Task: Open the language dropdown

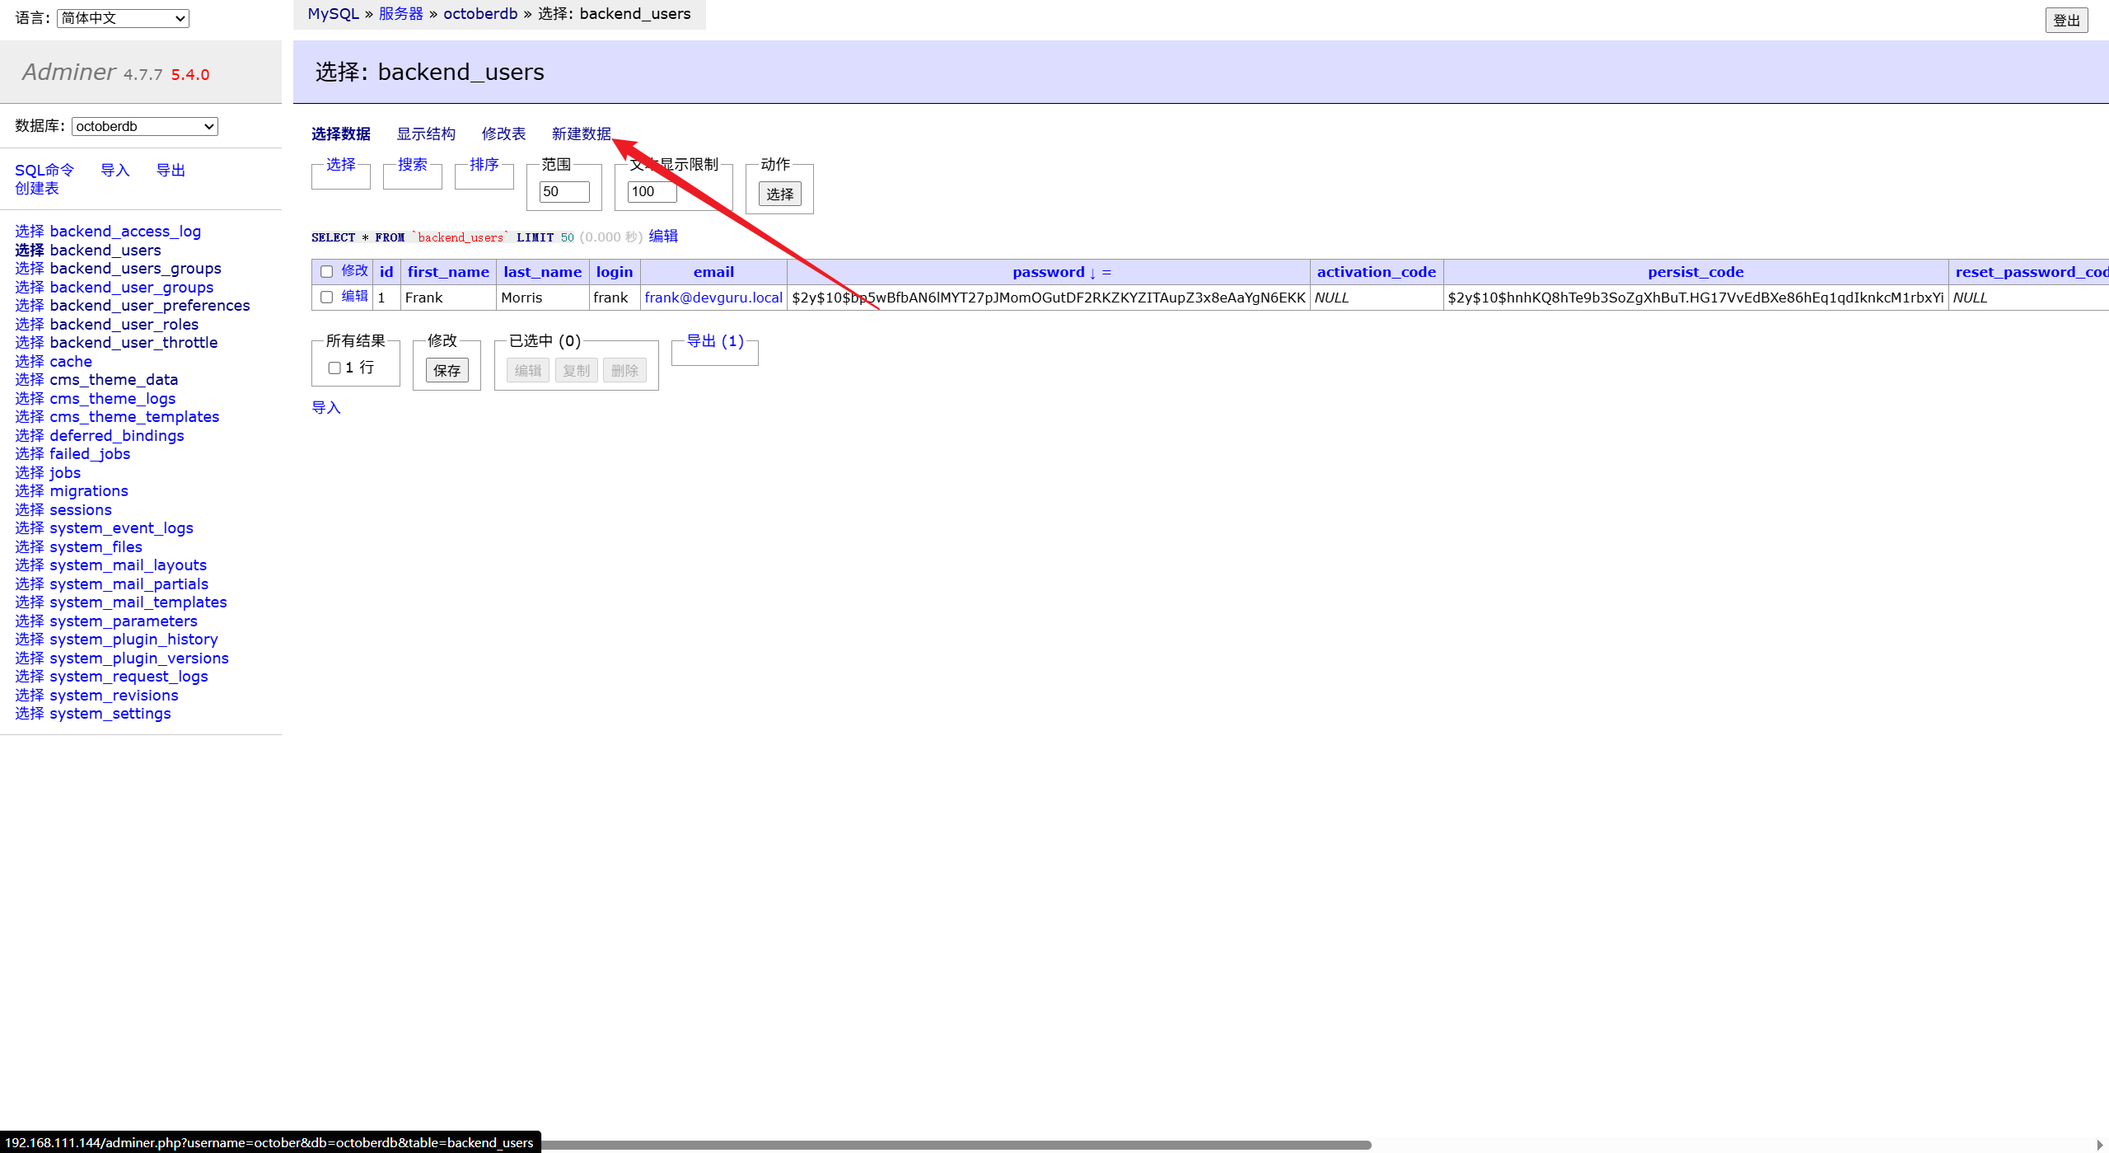Action: [123, 18]
